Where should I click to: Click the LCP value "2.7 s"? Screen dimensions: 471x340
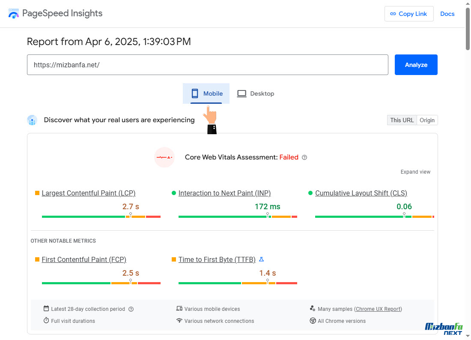pyautogui.click(x=131, y=207)
